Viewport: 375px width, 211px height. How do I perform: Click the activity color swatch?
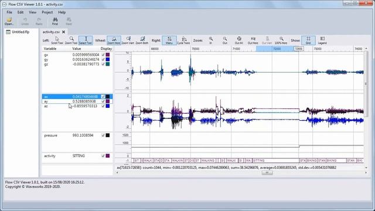pyautogui.click(x=108, y=156)
